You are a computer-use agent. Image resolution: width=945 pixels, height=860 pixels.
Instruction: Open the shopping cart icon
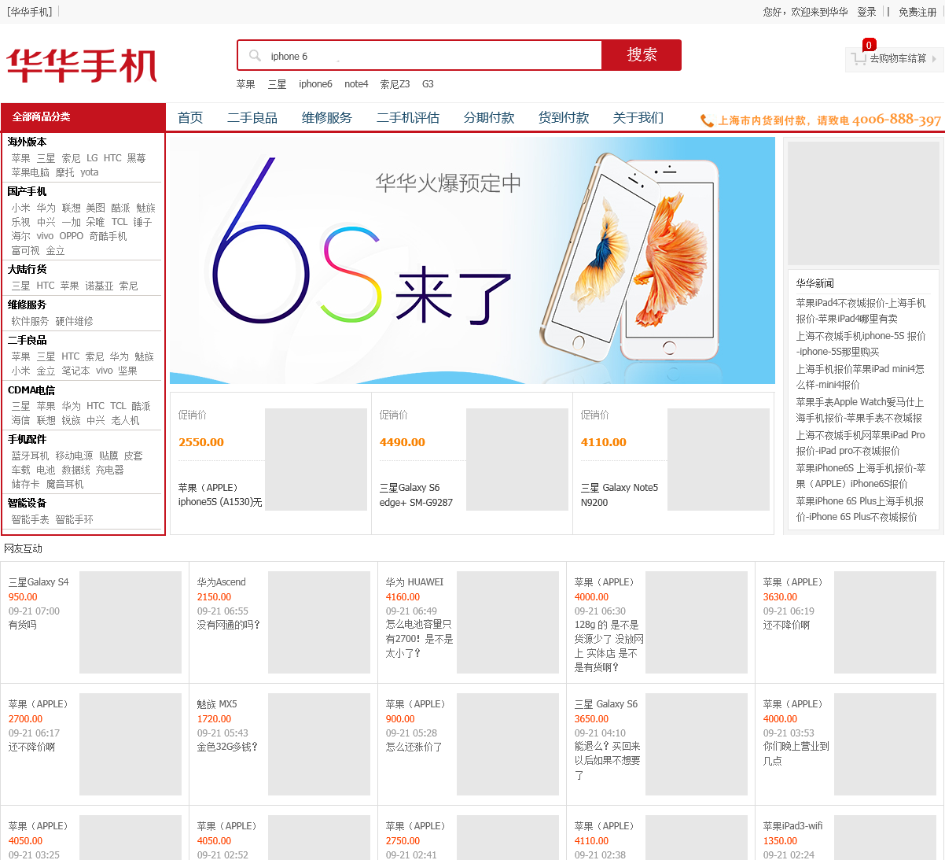point(858,57)
